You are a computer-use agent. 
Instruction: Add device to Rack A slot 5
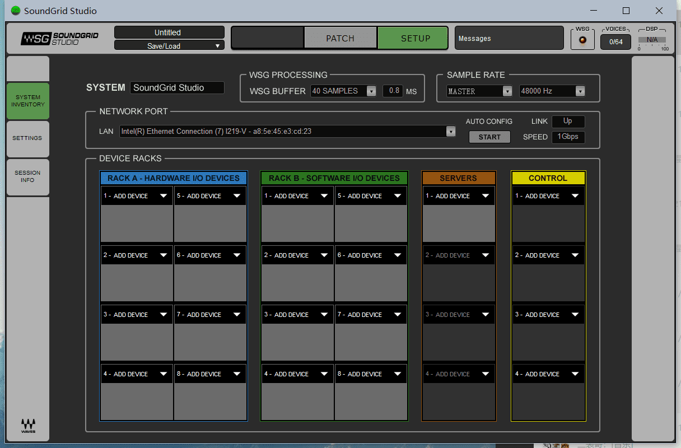point(210,196)
